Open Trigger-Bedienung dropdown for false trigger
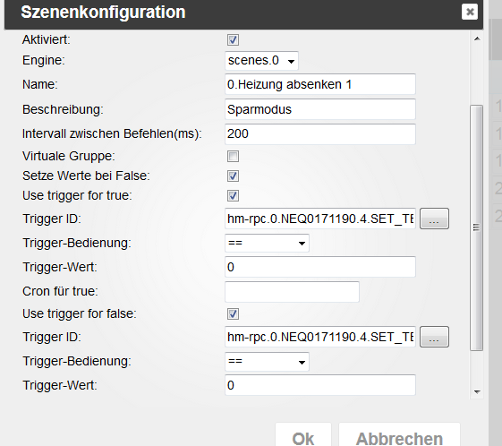Image resolution: width=502 pixels, height=446 pixels. [x=267, y=362]
